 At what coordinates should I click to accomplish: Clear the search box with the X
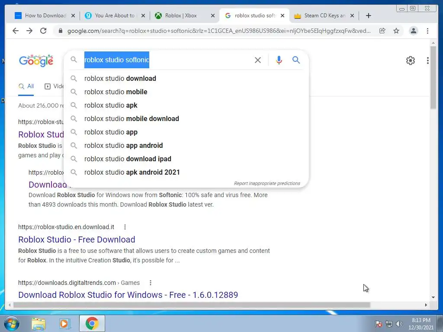[258, 60]
